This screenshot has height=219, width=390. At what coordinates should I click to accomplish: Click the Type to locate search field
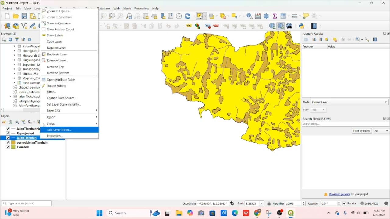click(x=27, y=203)
